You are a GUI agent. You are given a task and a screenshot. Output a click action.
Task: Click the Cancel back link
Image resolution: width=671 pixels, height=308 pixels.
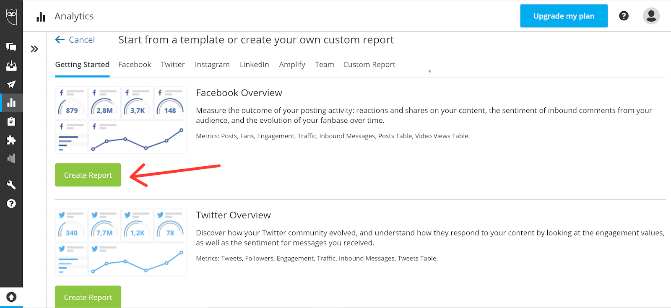click(75, 40)
